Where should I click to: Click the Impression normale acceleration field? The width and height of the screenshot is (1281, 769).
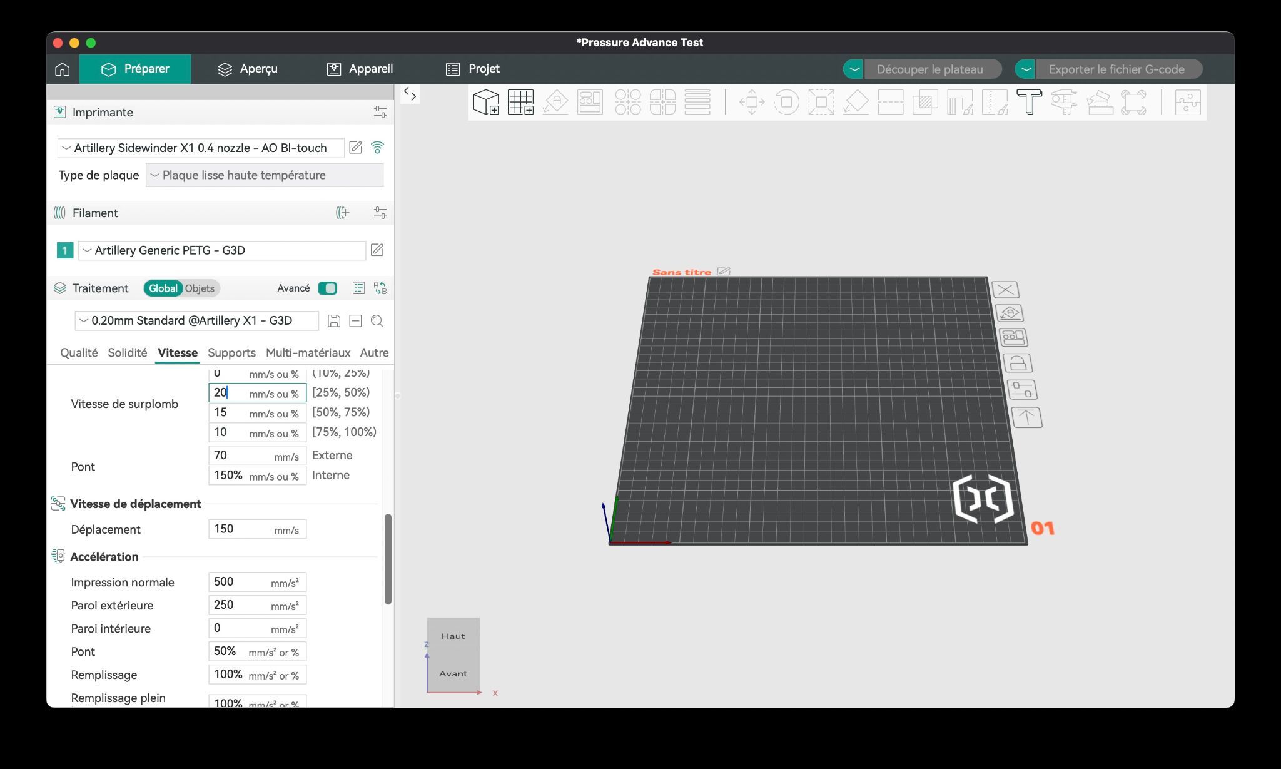pos(257,582)
